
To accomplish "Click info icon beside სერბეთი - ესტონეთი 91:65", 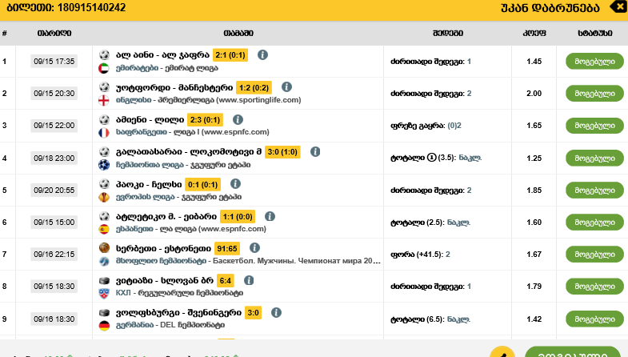I will [254, 248].
